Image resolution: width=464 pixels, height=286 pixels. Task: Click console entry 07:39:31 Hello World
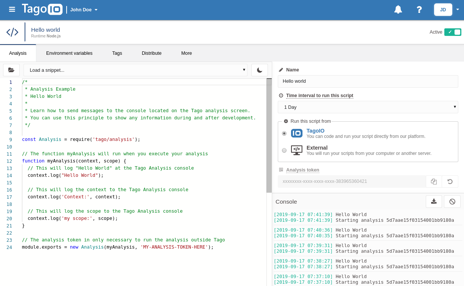coord(320,246)
